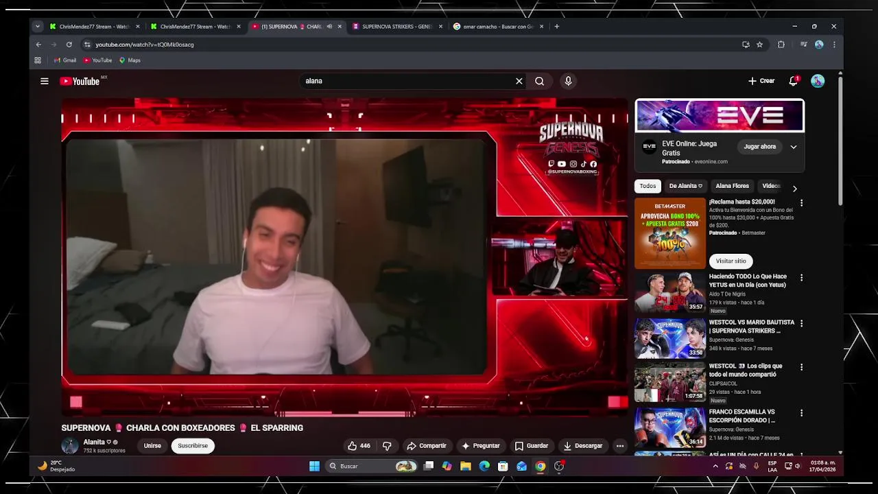Open the Chrome apps grid in bookmarks bar

(x=38, y=60)
